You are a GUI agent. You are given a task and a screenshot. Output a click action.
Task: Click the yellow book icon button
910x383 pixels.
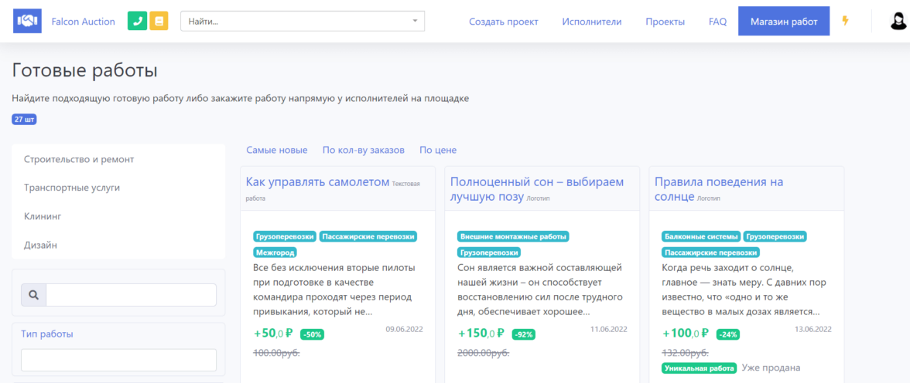159,21
